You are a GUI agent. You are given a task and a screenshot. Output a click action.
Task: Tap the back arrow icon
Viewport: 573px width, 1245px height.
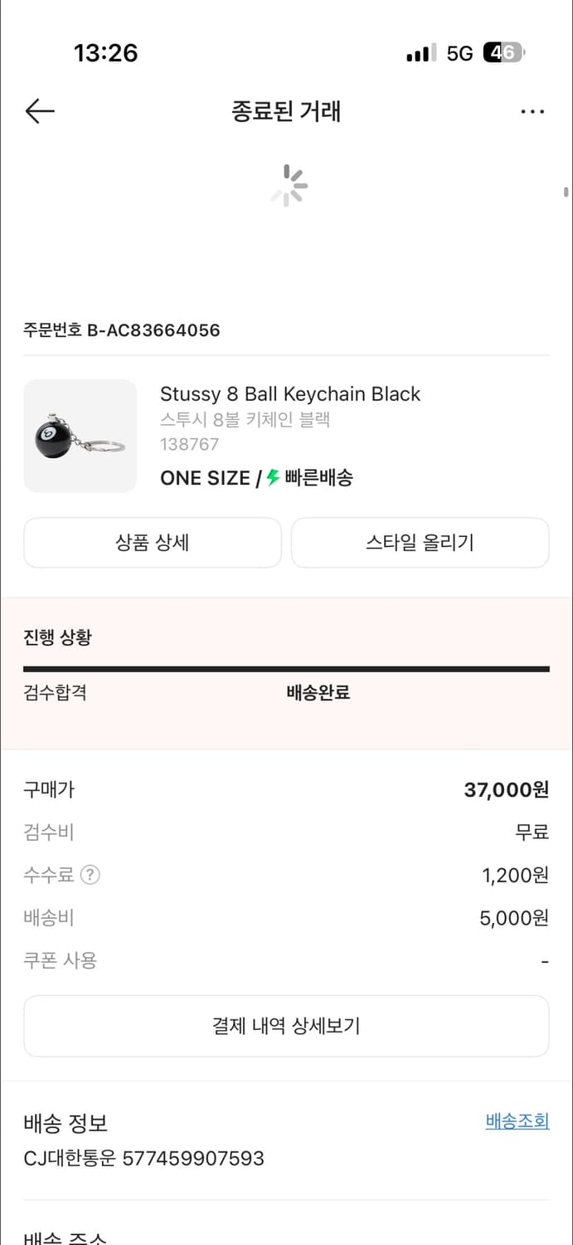click(39, 110)
